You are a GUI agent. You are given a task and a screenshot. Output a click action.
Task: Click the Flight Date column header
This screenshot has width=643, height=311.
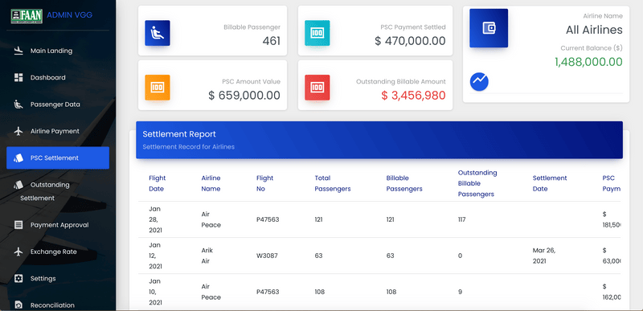point(157,183)
